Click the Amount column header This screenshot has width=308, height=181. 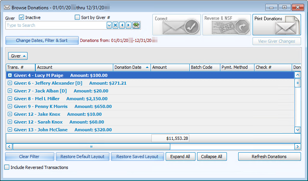point(170,67)
